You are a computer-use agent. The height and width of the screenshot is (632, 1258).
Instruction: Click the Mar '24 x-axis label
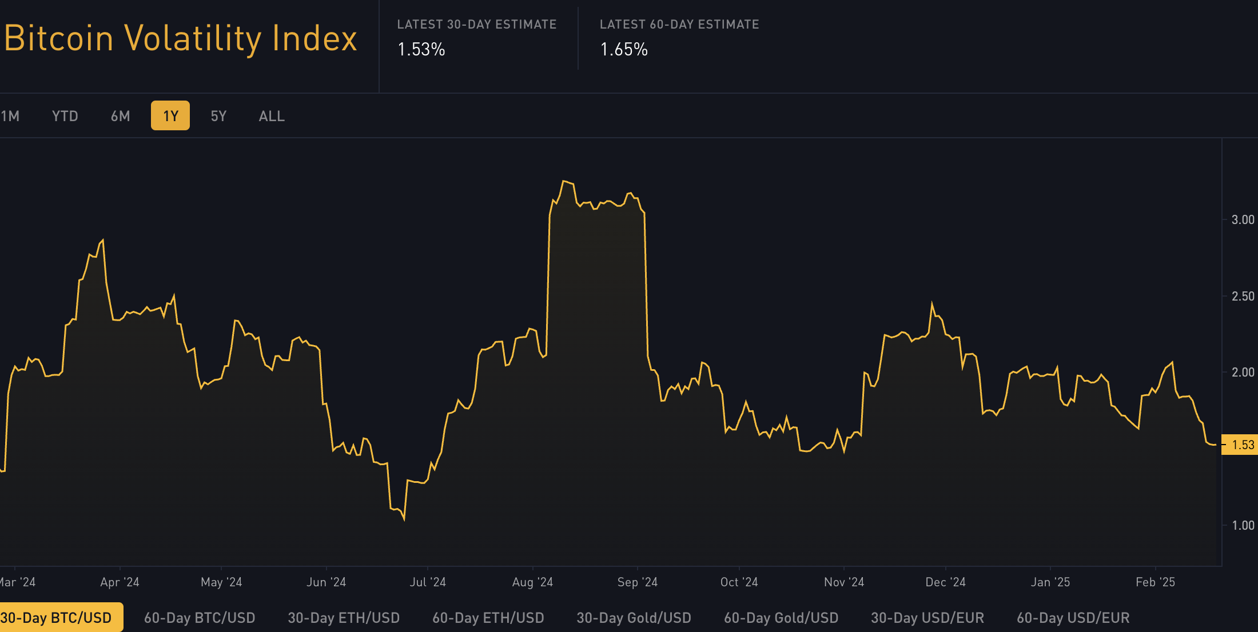click(17, 582)
